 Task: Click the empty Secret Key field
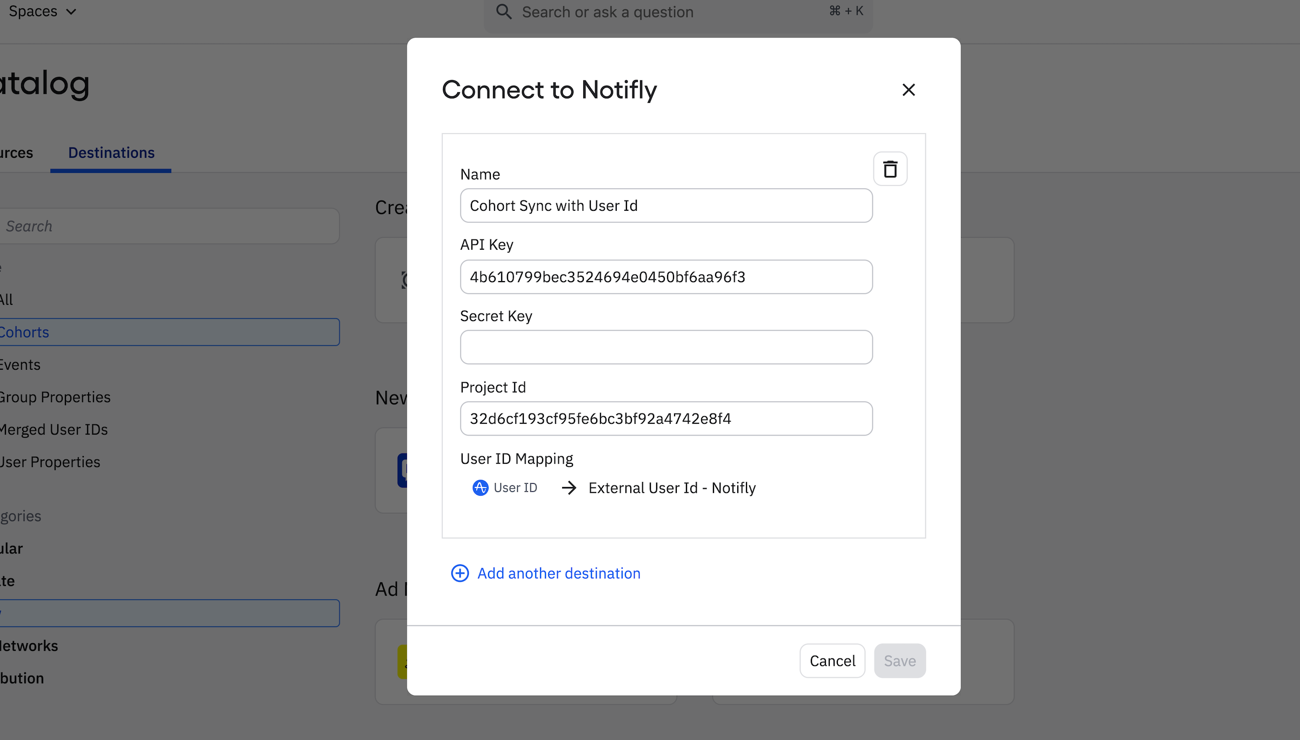click(x=666, y=347)
